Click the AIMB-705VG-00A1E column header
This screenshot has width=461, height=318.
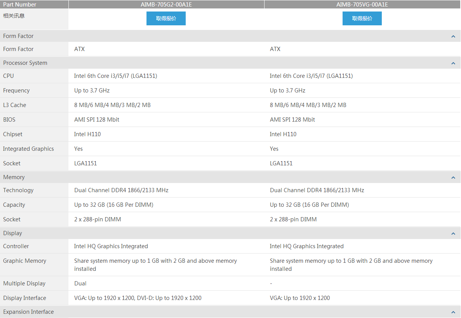coord(362,4)
